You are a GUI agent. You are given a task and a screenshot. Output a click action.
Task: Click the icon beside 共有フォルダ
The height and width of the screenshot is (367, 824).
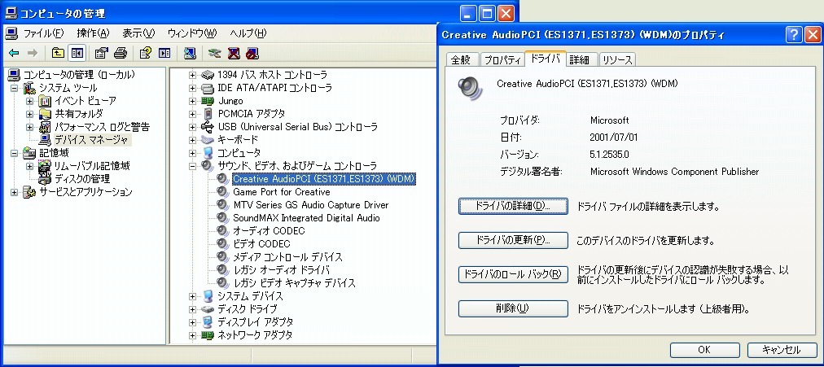pyautogui.click(x=46, y=114)
